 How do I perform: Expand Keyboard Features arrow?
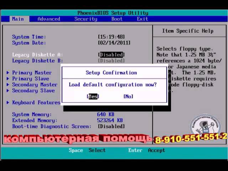[8, 102]
